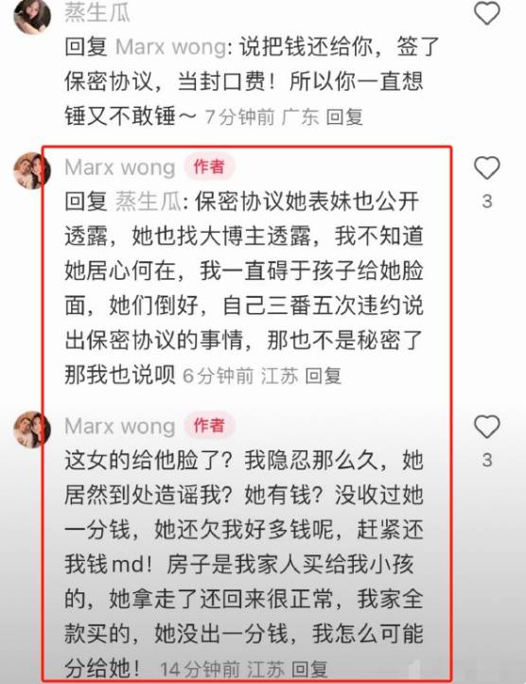The image size is (526, 684).
Task: Tap the like count 3 under the last comment
Action: [487, 460]
